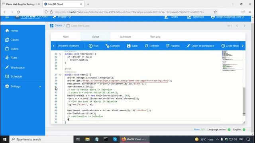This screenshot has width=255, height=143.
Task: Collapse the tearDown method at line 31
Action: [x=60, y=54]
